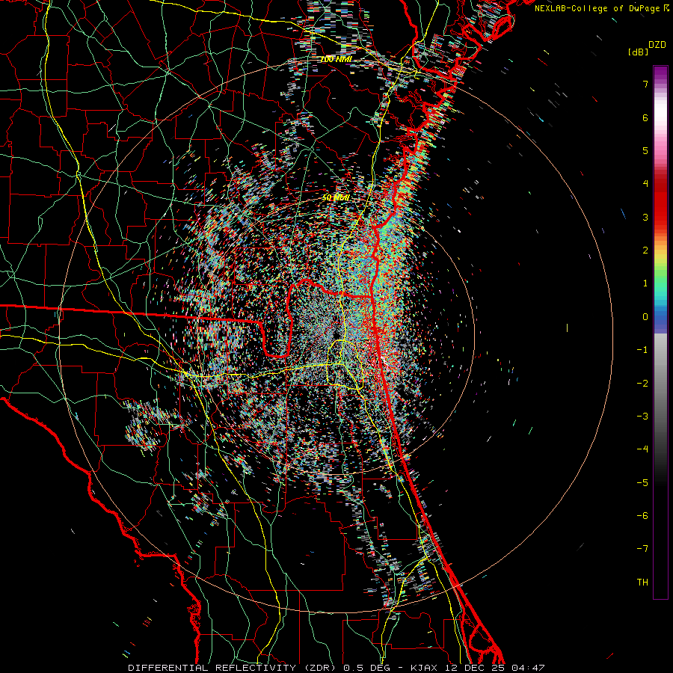Click the -6 value on the color scale

pyautogui.click(x=642, y=516)
